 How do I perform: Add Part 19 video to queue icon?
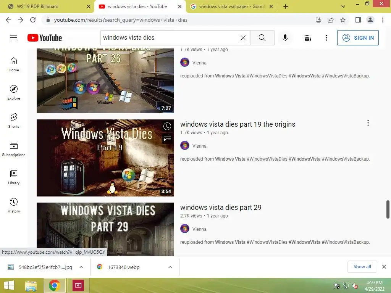pos(167,139)
